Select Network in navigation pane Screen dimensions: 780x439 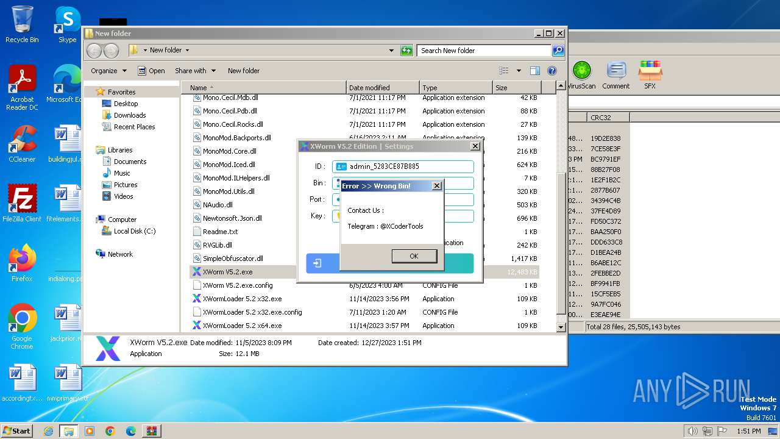[x=120, y=254]
